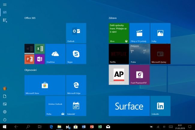Open the Filmy a TV pořady tile
This screenshot has height=130, width=195.
pos(139,33)
